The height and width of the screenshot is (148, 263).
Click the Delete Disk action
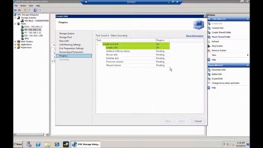click(217, 74)
